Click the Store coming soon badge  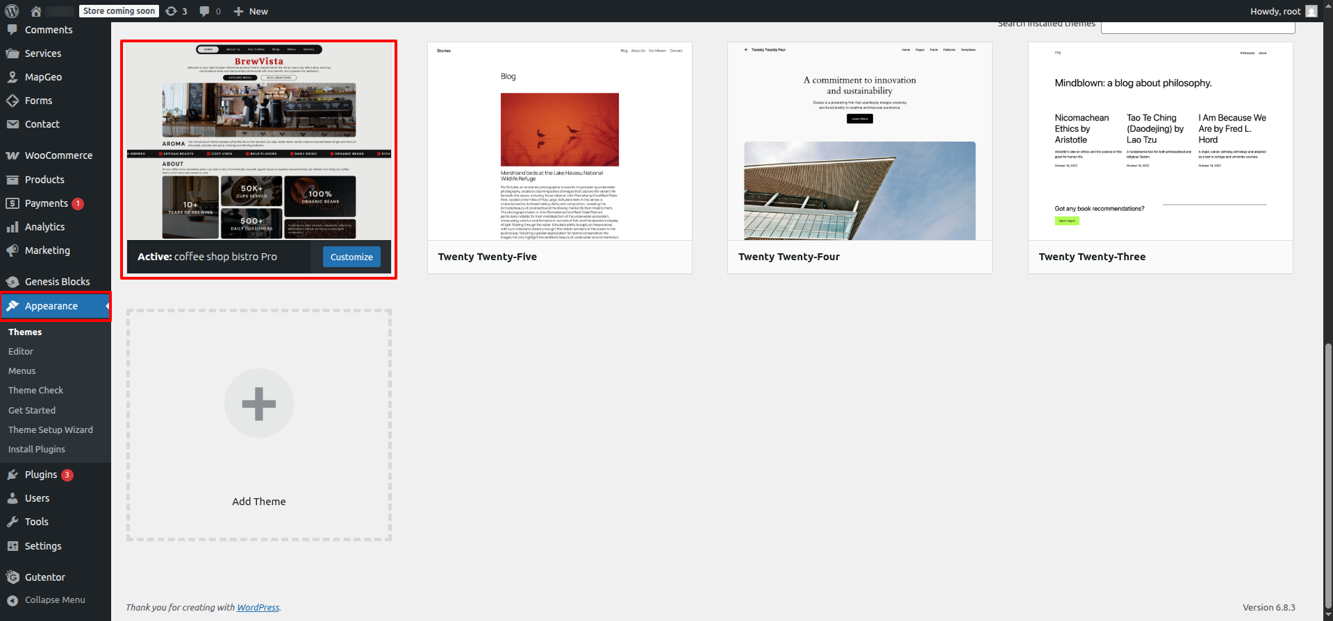click(119, 11)
